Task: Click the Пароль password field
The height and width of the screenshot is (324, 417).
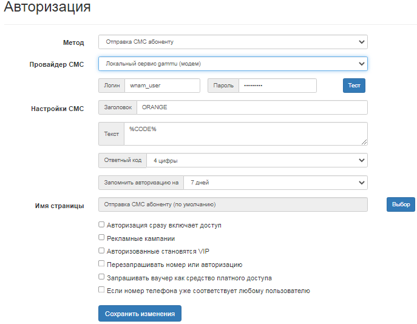Action: point(277,86)
